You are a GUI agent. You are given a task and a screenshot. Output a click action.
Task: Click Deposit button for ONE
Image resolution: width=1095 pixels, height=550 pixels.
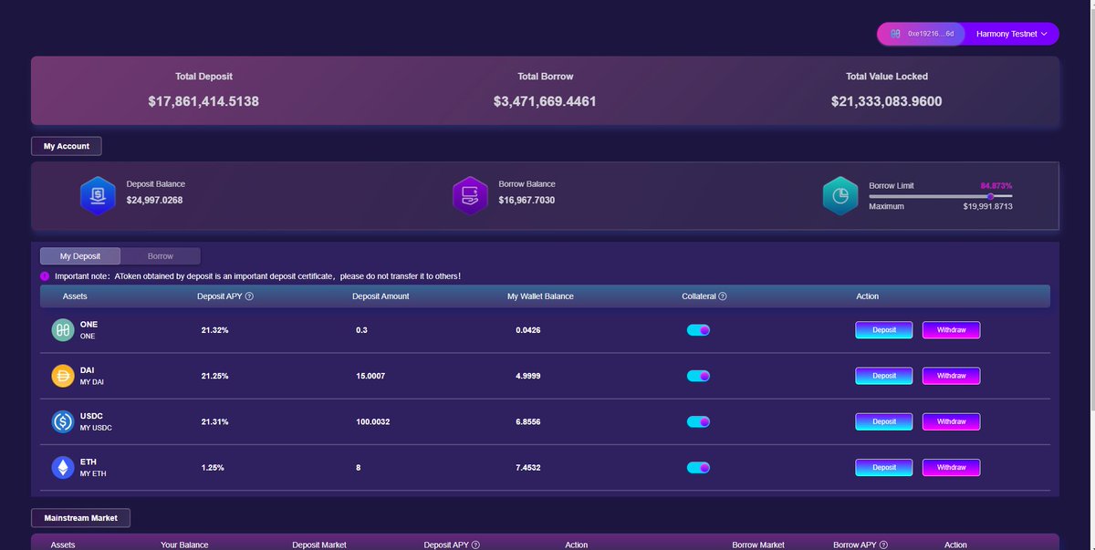coord(884,330)
